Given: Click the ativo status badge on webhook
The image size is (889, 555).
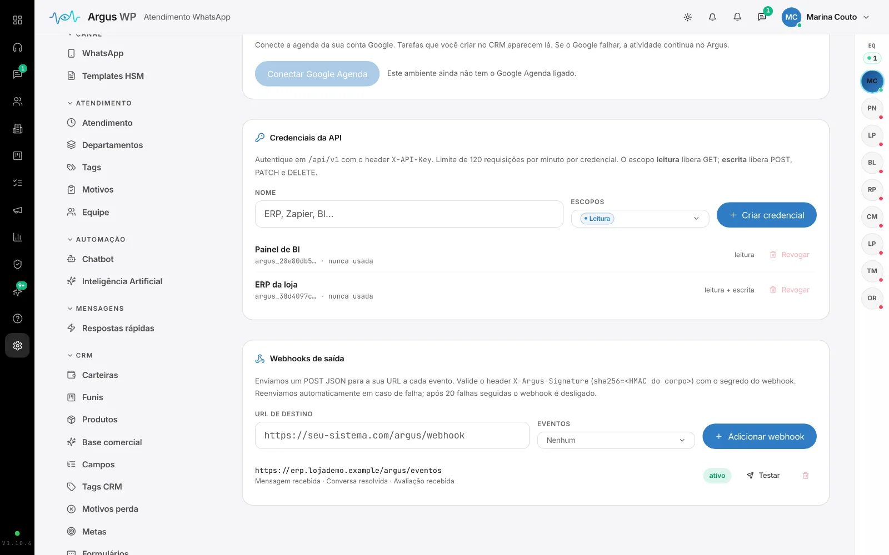Looking at the screenshot, I should click(717, 476).
